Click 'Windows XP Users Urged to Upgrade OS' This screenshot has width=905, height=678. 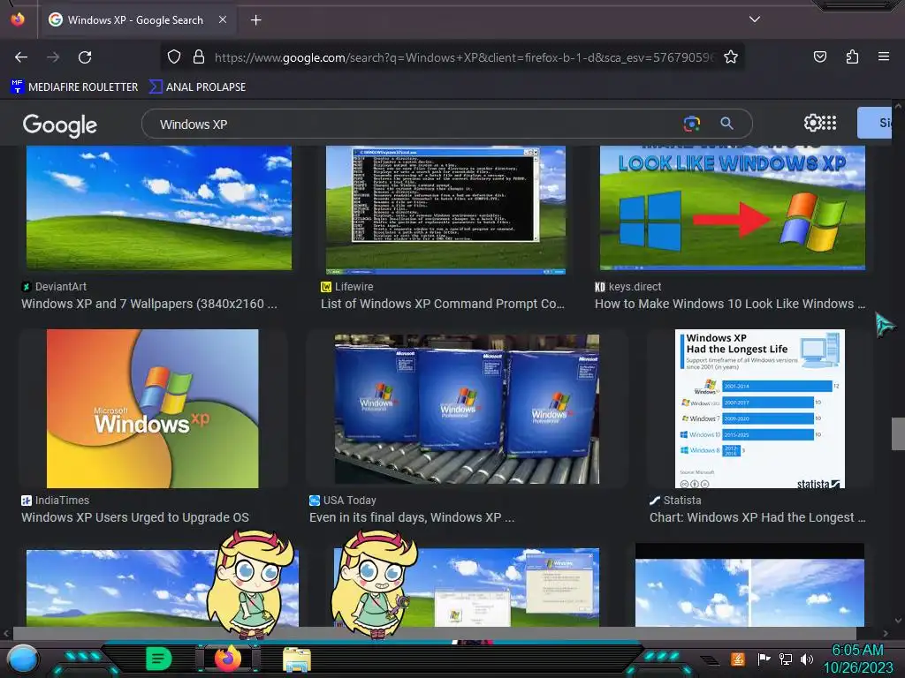(x=135, y=517)
